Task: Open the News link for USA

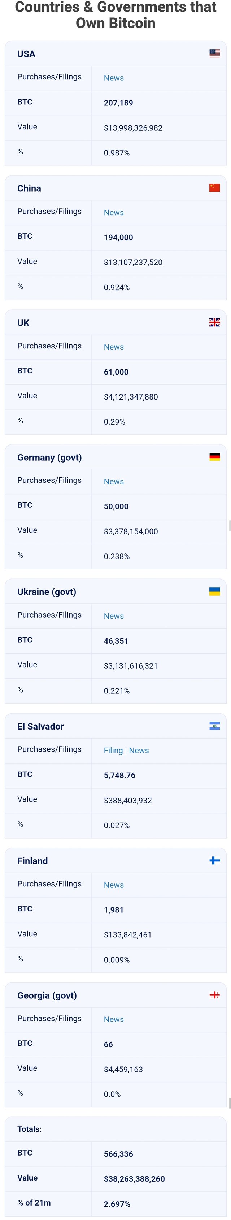Action: [114, 78]
